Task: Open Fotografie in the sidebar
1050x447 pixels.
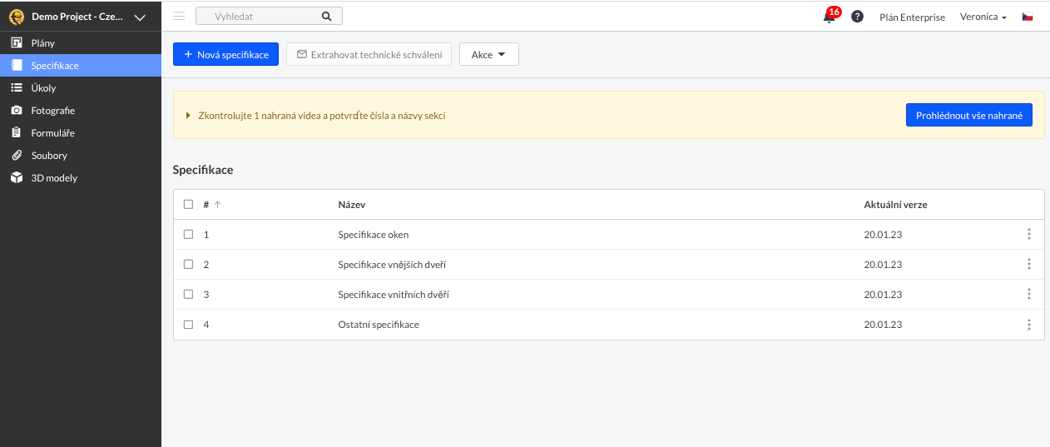Action: click(x=52, y=110)
